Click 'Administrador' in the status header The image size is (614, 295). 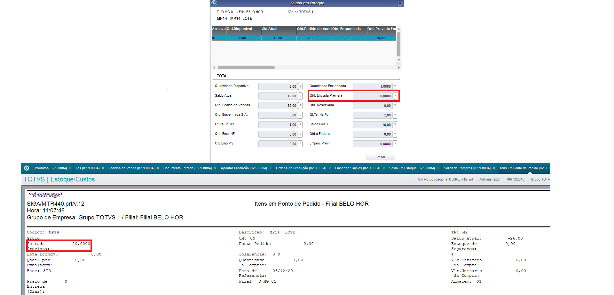point(490,179)
